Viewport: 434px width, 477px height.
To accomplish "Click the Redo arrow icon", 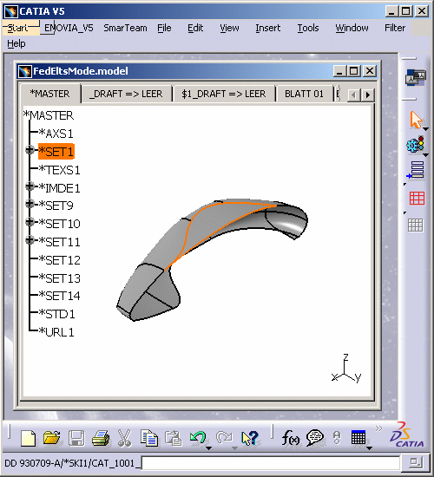I will pyautogui.click(x=224, y=438).
